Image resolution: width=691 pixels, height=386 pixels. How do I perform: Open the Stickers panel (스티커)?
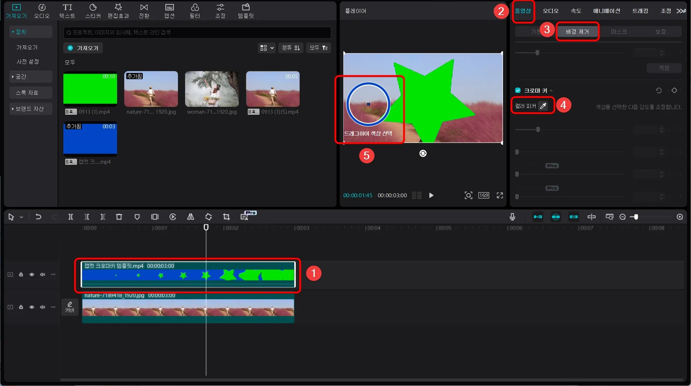[93, 11]
